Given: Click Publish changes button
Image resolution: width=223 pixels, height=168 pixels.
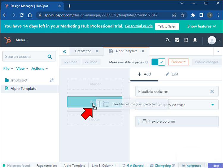Looking at the screenshot, I should [x=207, y=62].
